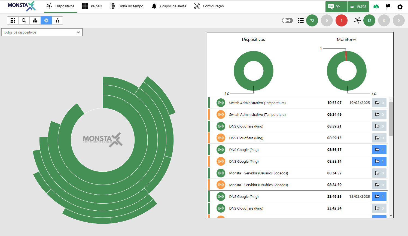
Task: Select Monsta - Servidor (Usuários Logados) at 08:24:50
Action: (258, 185)
